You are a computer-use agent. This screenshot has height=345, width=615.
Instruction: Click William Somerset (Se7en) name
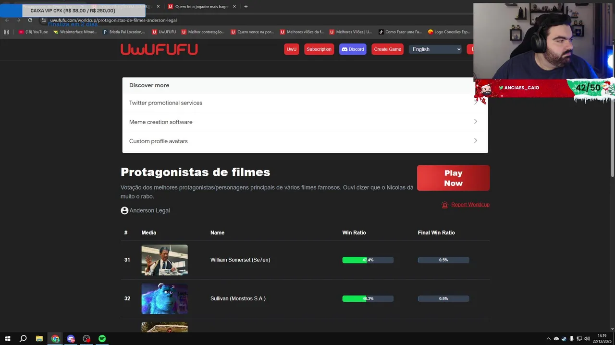click(240, 260)
